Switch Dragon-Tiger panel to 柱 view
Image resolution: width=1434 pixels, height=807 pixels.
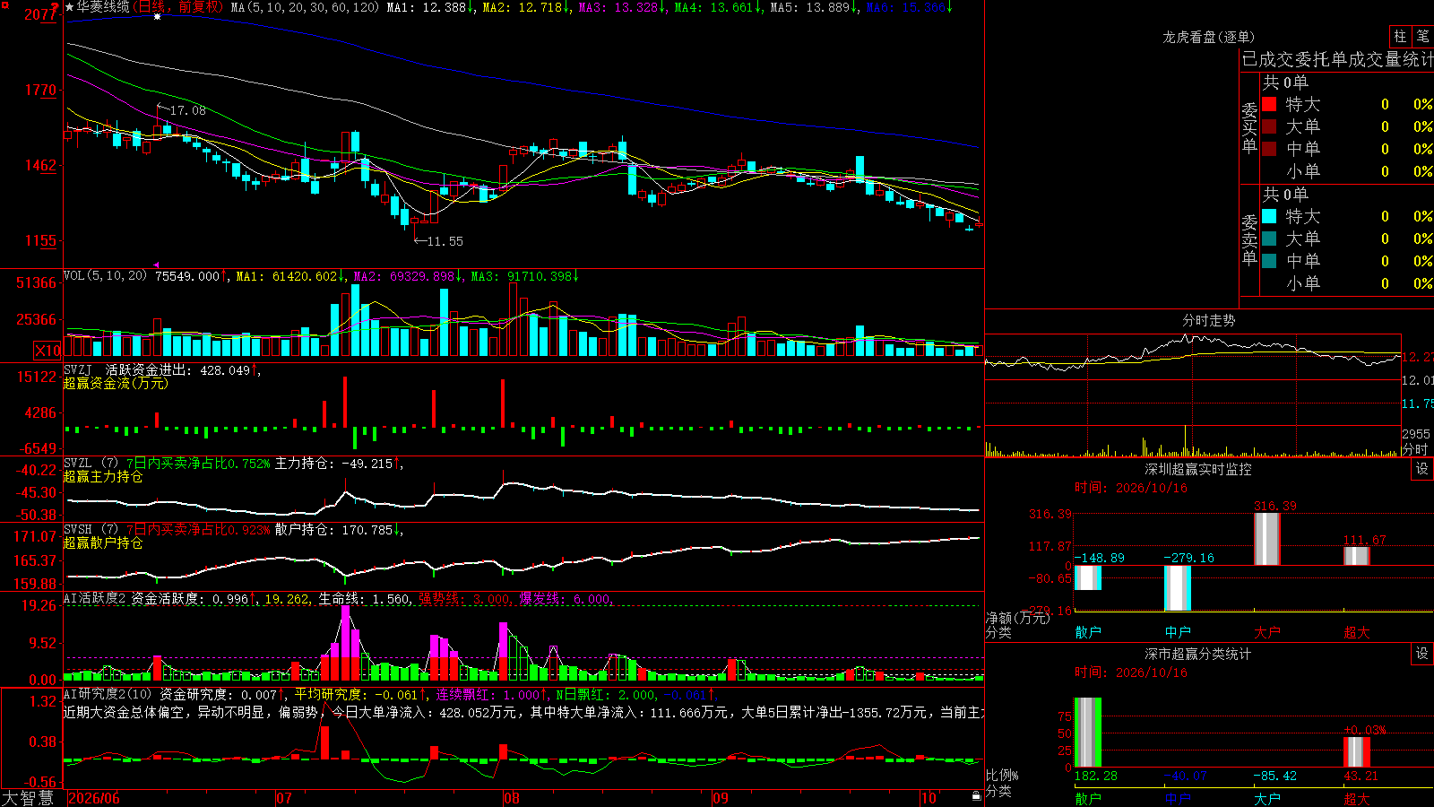(x=1400, y=36)
